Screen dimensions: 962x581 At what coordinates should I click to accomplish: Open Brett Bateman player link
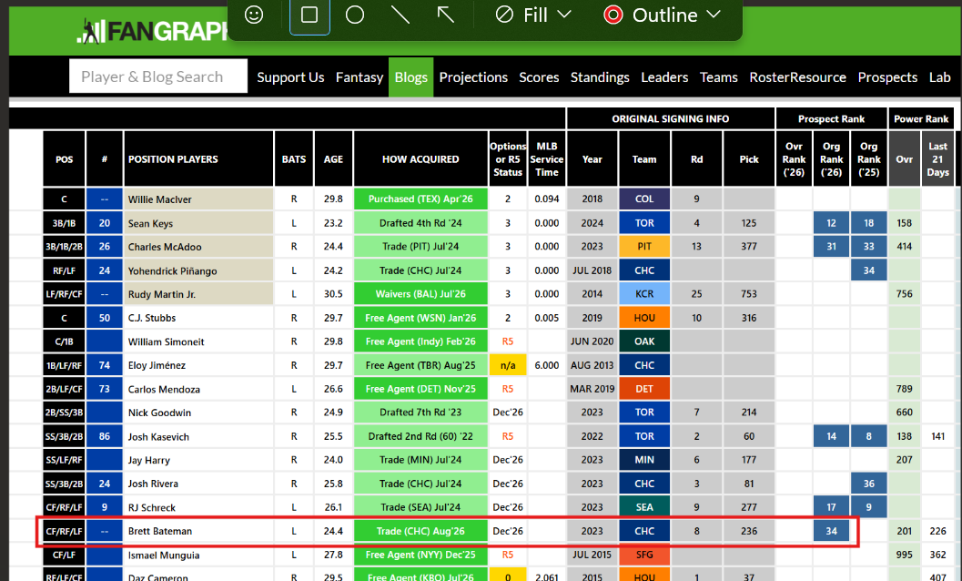pos(159,531)
